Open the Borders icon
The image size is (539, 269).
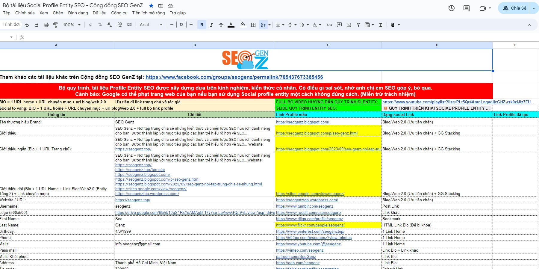(x=253, y=25)
